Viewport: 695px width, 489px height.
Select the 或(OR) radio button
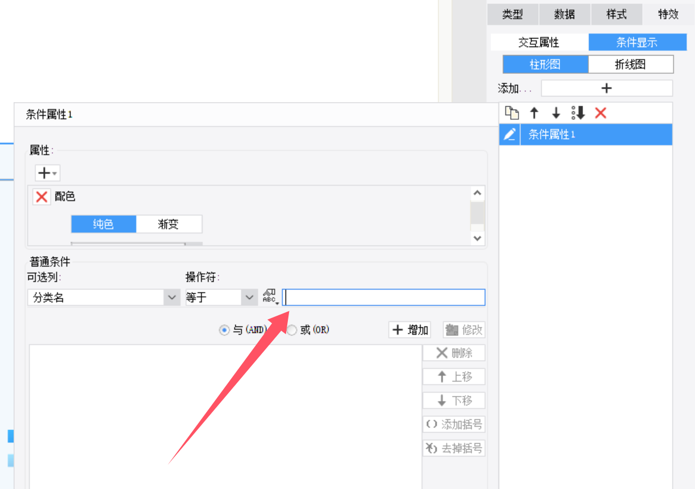292,330
